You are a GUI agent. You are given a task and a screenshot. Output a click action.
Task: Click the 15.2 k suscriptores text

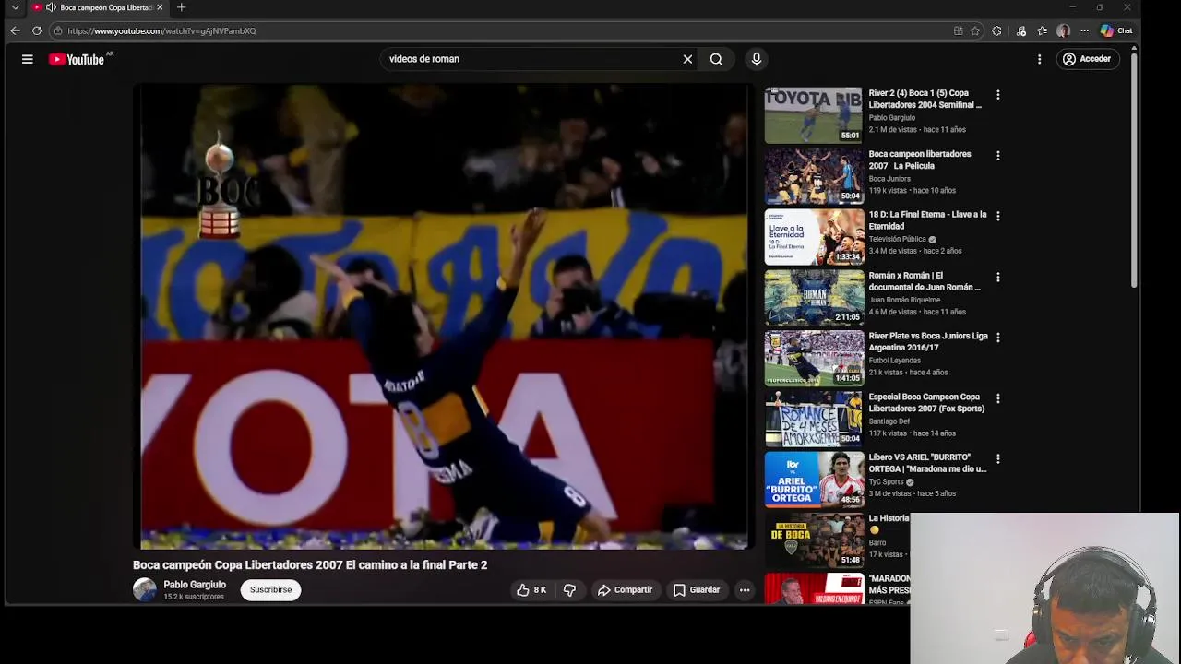pos(194,597)
